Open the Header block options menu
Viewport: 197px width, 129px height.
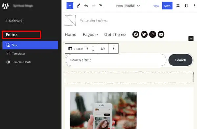113,49
